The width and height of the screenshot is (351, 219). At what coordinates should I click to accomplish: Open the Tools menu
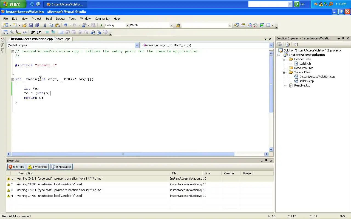click(72, 19)
